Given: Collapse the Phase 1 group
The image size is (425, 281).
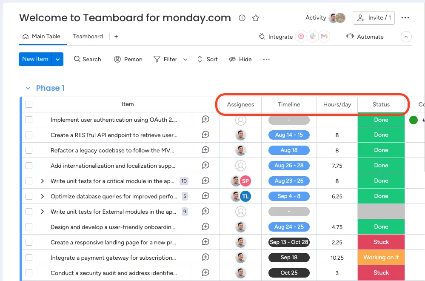Looking at the screenshot, I should [x=28, y=88].
